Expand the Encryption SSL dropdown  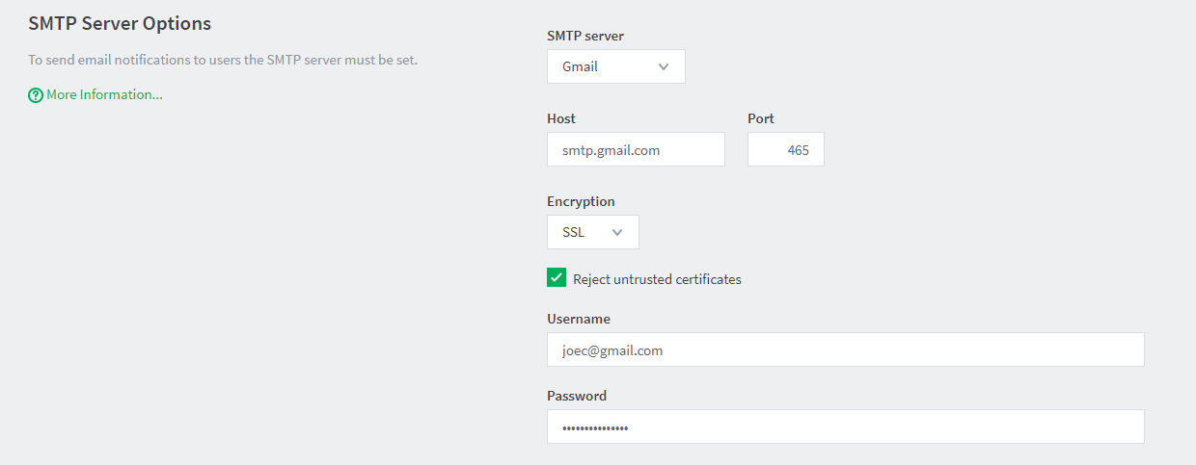click(x=593, y=232)
